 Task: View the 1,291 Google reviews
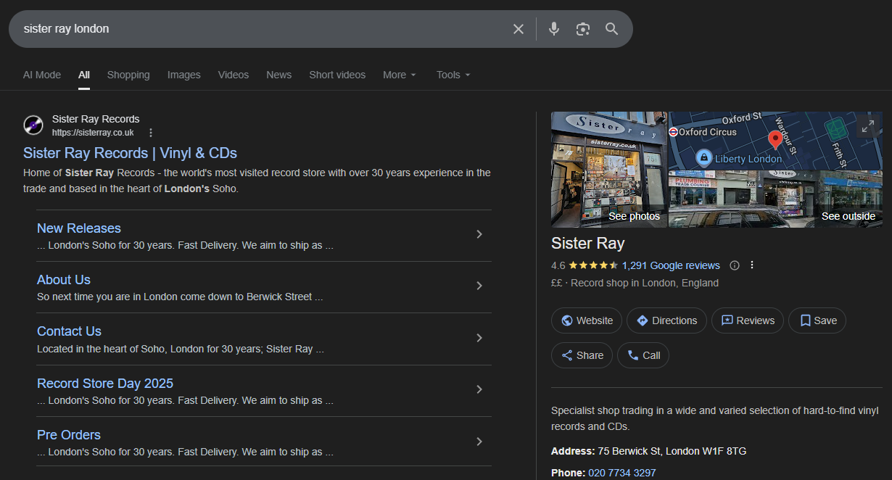coord(671,265)
